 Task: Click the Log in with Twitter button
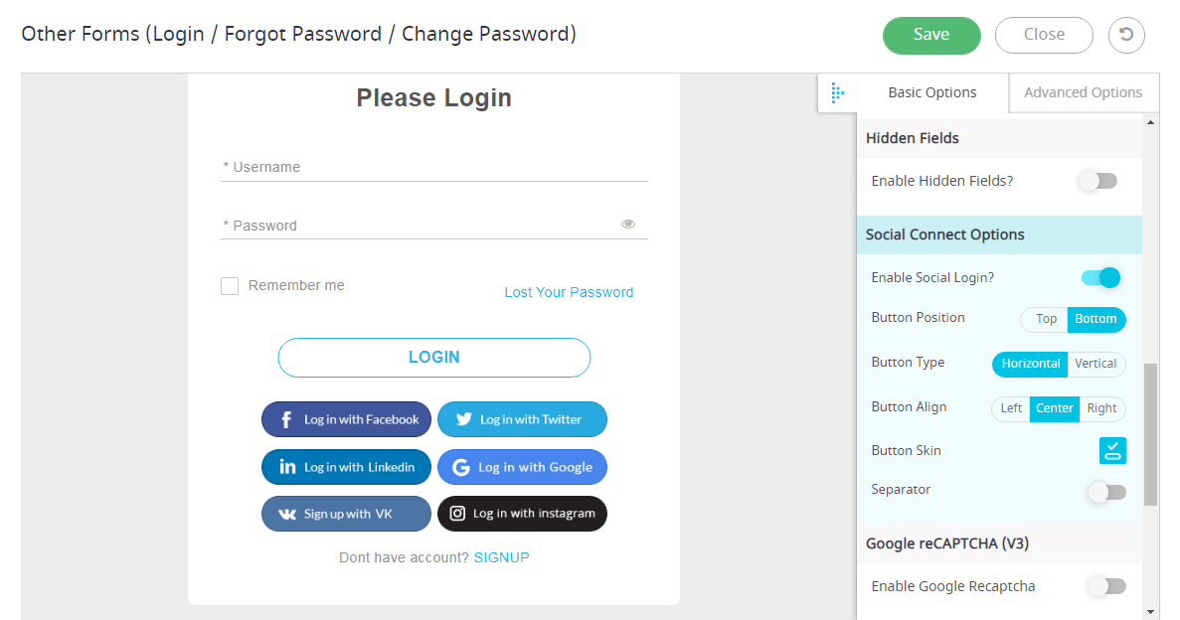pos(522,419)
